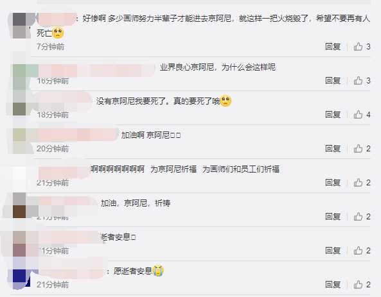Screen dimensions: 381x297
Task: Like the 为京阿尼祈福 comment
Action: pos(362,182)
